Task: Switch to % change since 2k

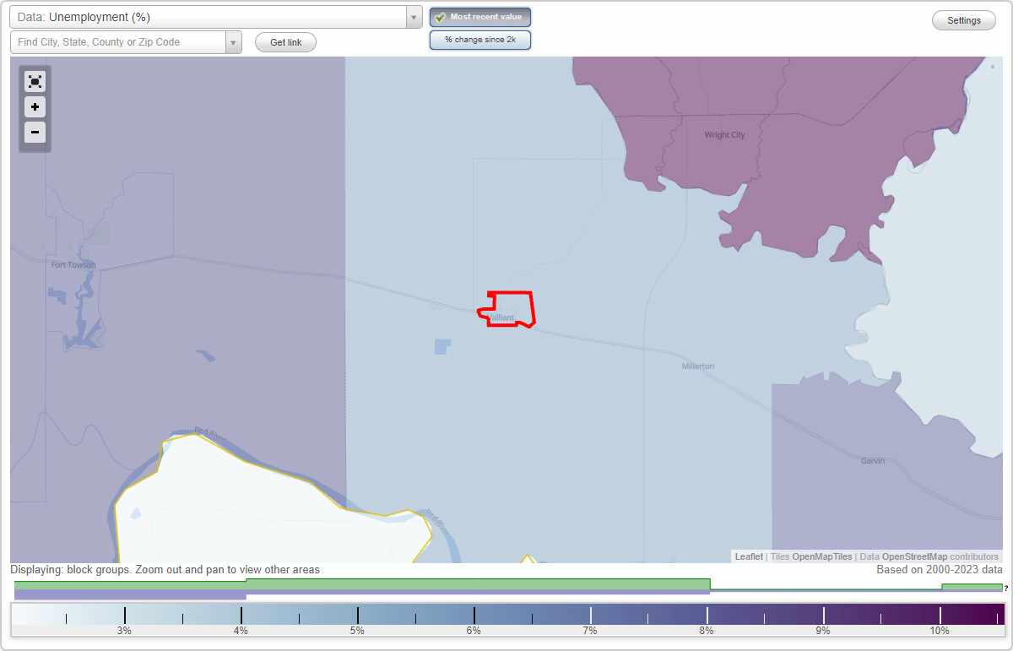Action: click(x=480, y=40)
